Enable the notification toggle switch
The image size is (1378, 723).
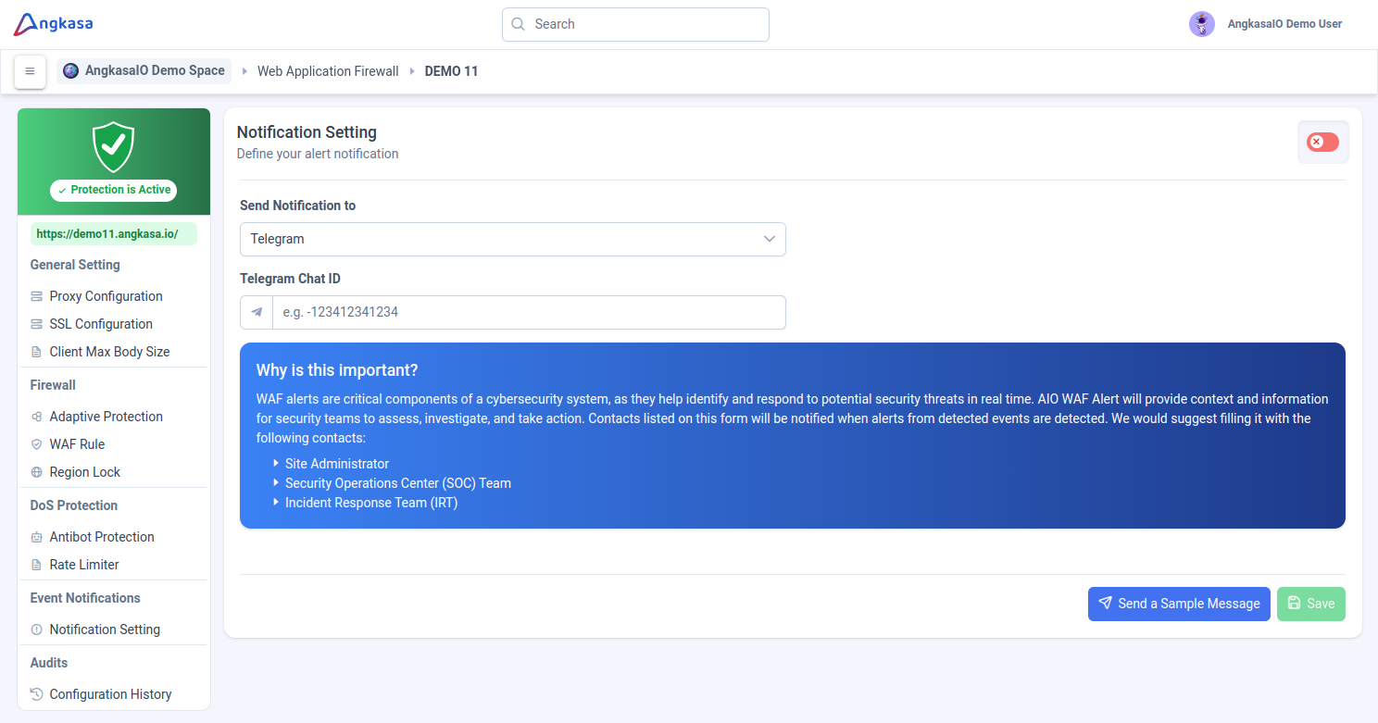pos(1322,142)
